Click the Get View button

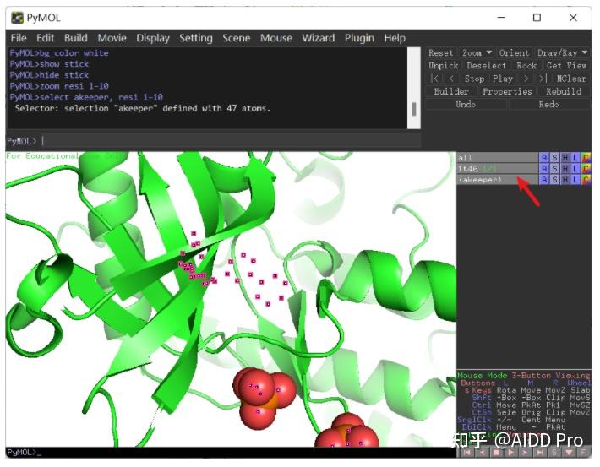(x=567, y=66)
